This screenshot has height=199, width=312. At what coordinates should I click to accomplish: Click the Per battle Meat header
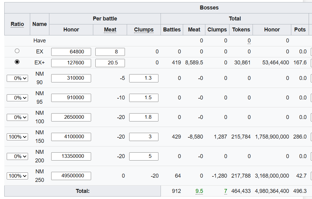[110, 30]
